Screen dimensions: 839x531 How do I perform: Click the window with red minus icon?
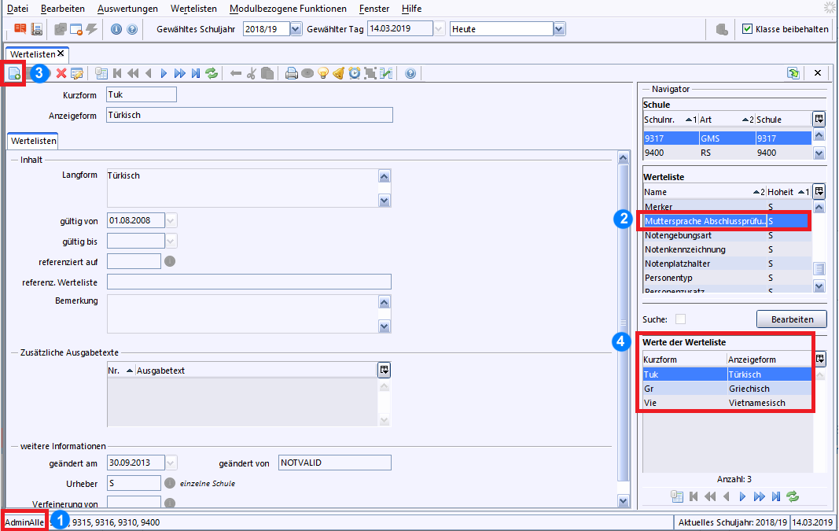(76, 29)
